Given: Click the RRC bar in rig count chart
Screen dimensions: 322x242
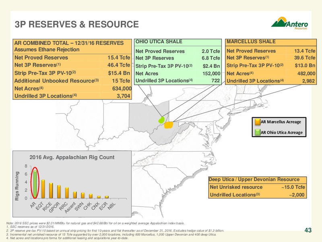Looking at the screenshot, I should tap(67, 193).
